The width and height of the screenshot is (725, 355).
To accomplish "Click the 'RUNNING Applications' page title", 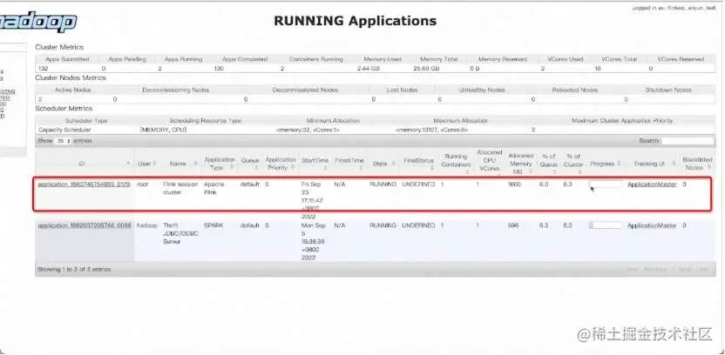I will pos(356,21).
